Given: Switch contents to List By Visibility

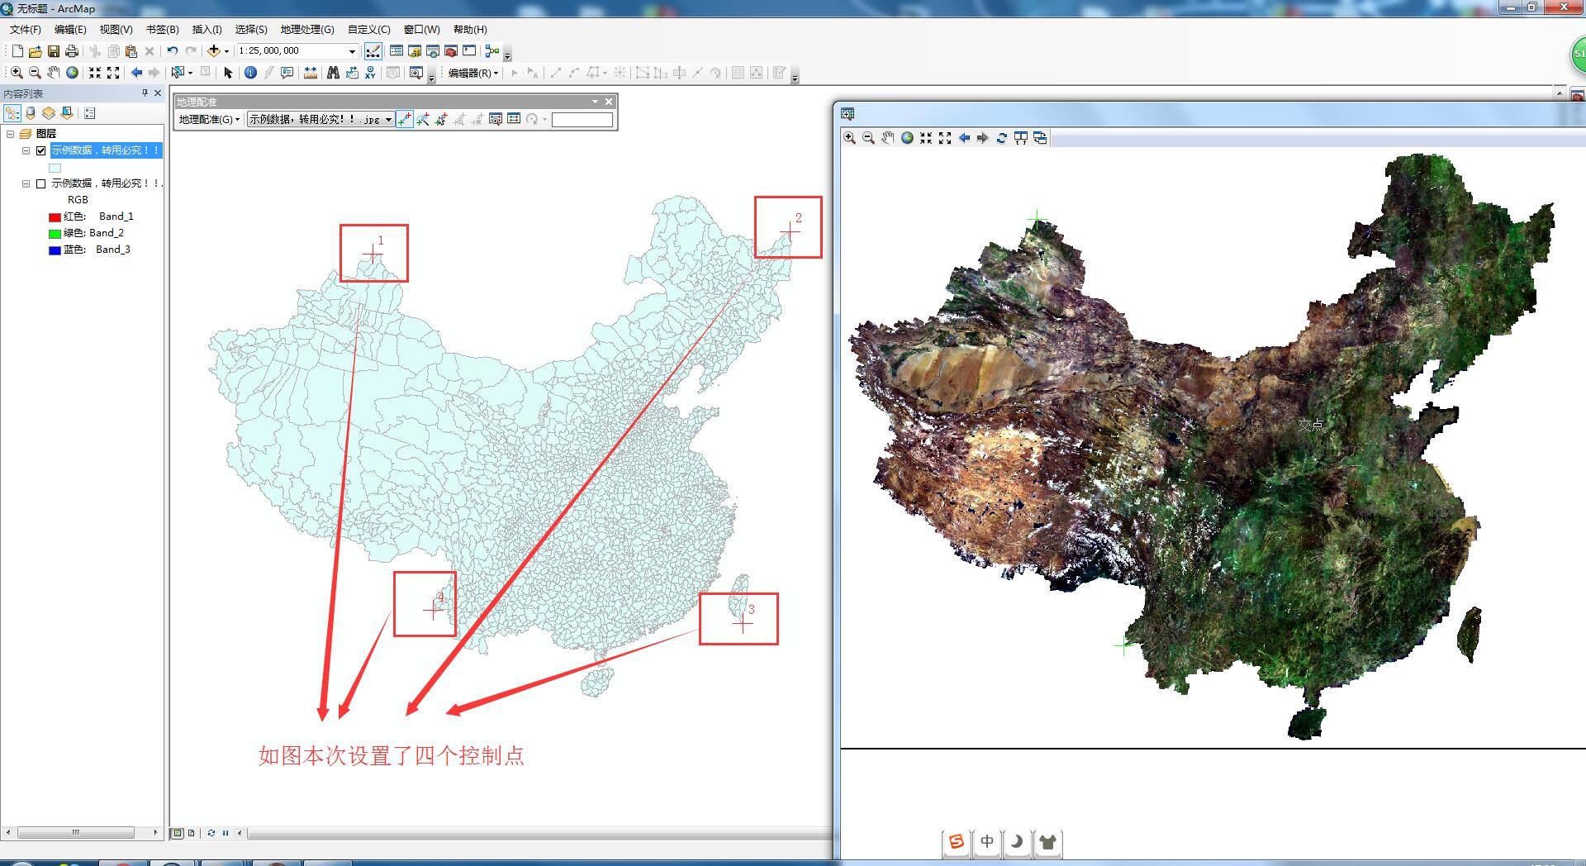Looking at the screenshot, I should (x=49, y=112).
